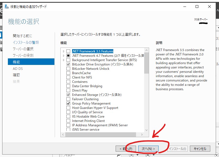Enable the Containers feature checkbox

point(68,81)
